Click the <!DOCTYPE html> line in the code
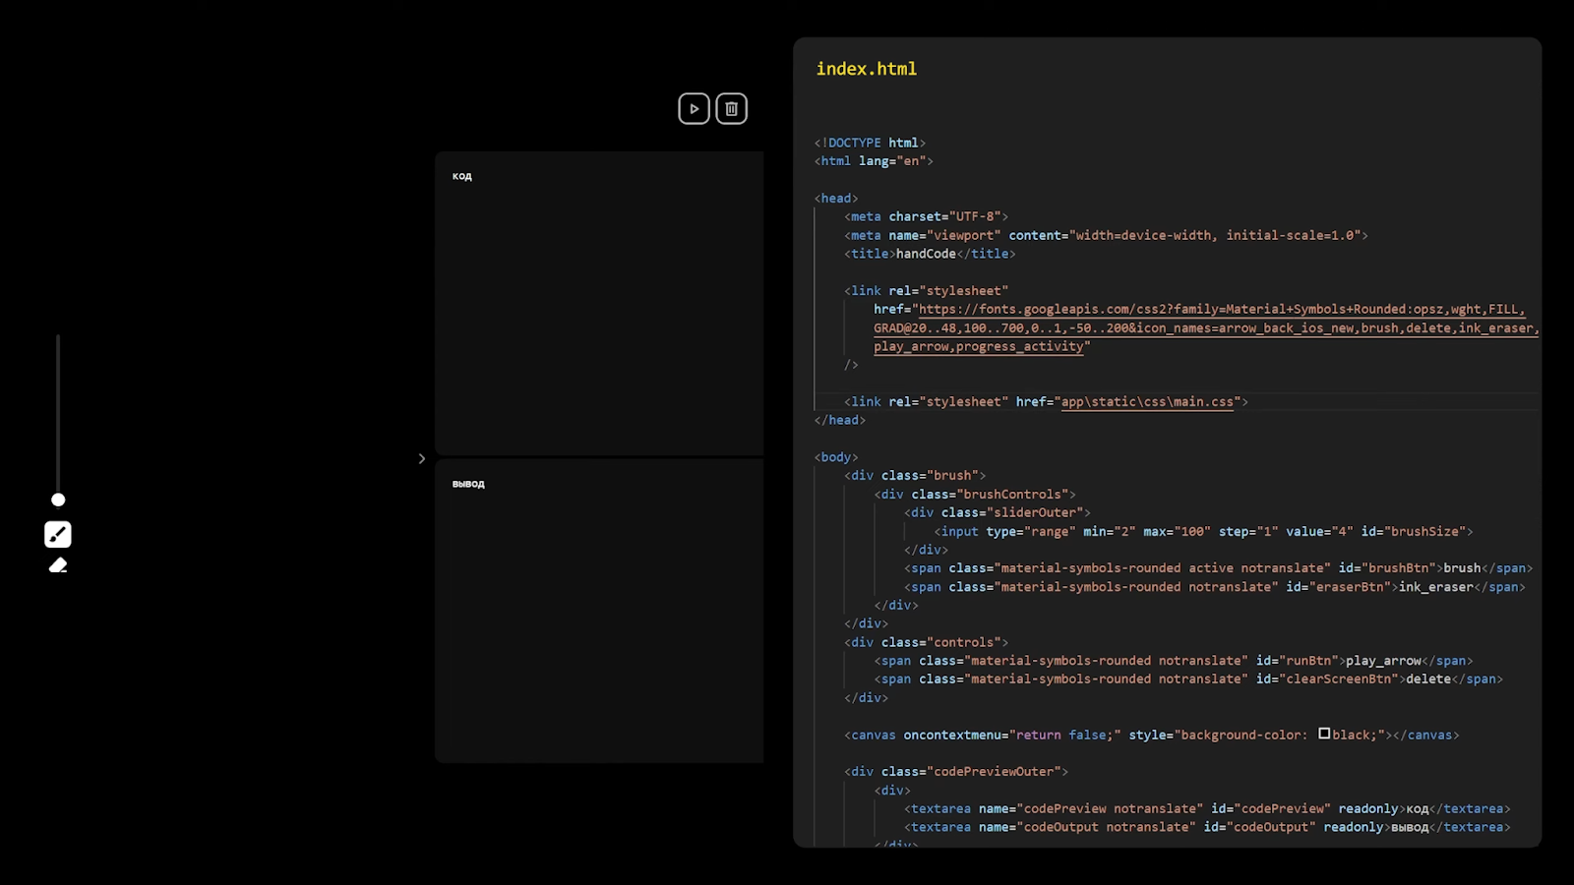Screen dimensions: 1574x885 click(x=870, y=143)
